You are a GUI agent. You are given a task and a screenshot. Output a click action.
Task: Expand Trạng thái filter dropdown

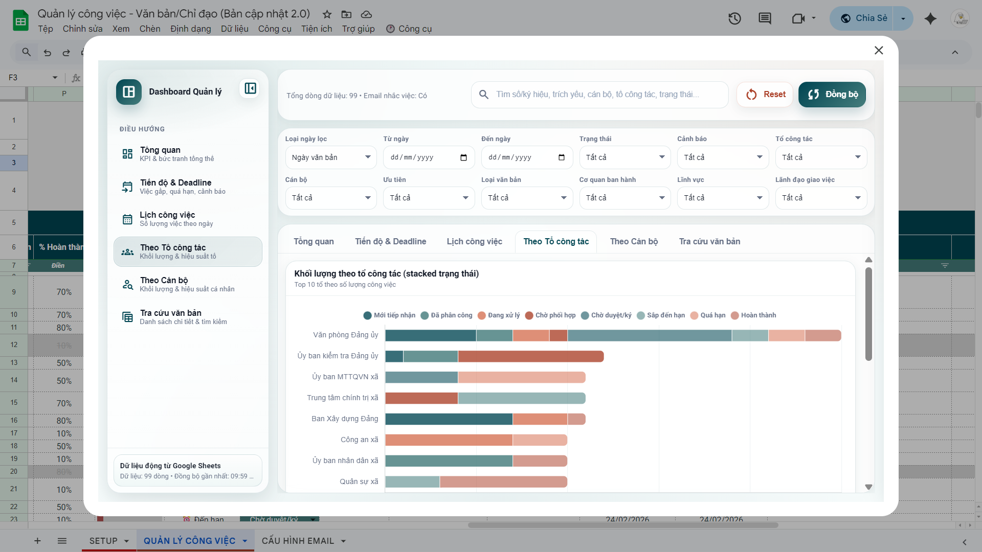(x=624, y=157)
